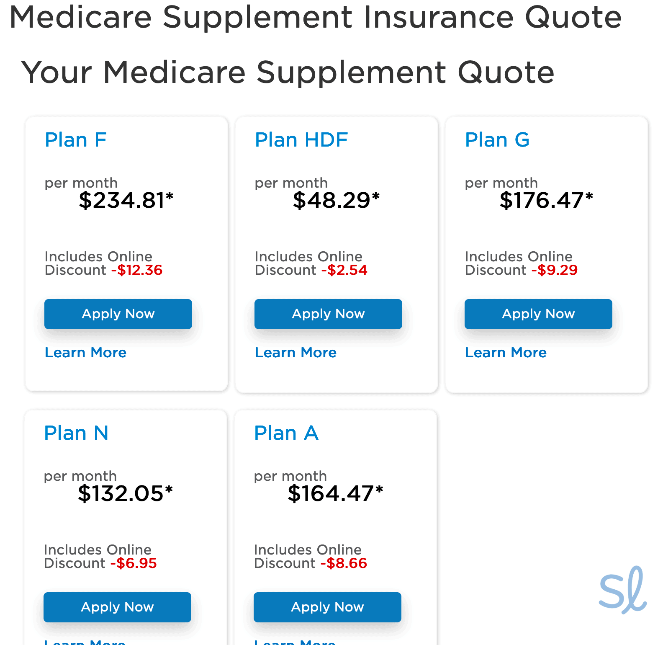The height and width of the screenshot is (645, 663).
Task: Open Learn More for Plan A
Action: coord(295,642)
